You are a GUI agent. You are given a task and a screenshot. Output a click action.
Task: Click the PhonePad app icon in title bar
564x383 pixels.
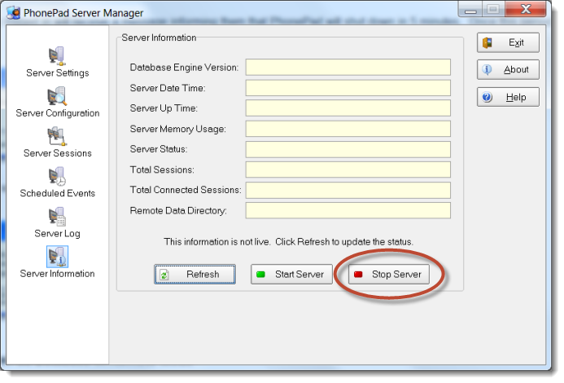14,12
